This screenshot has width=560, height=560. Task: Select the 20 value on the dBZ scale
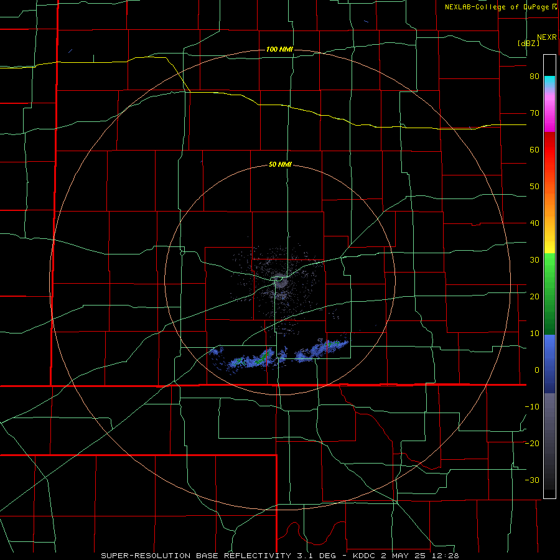point(534,297)
